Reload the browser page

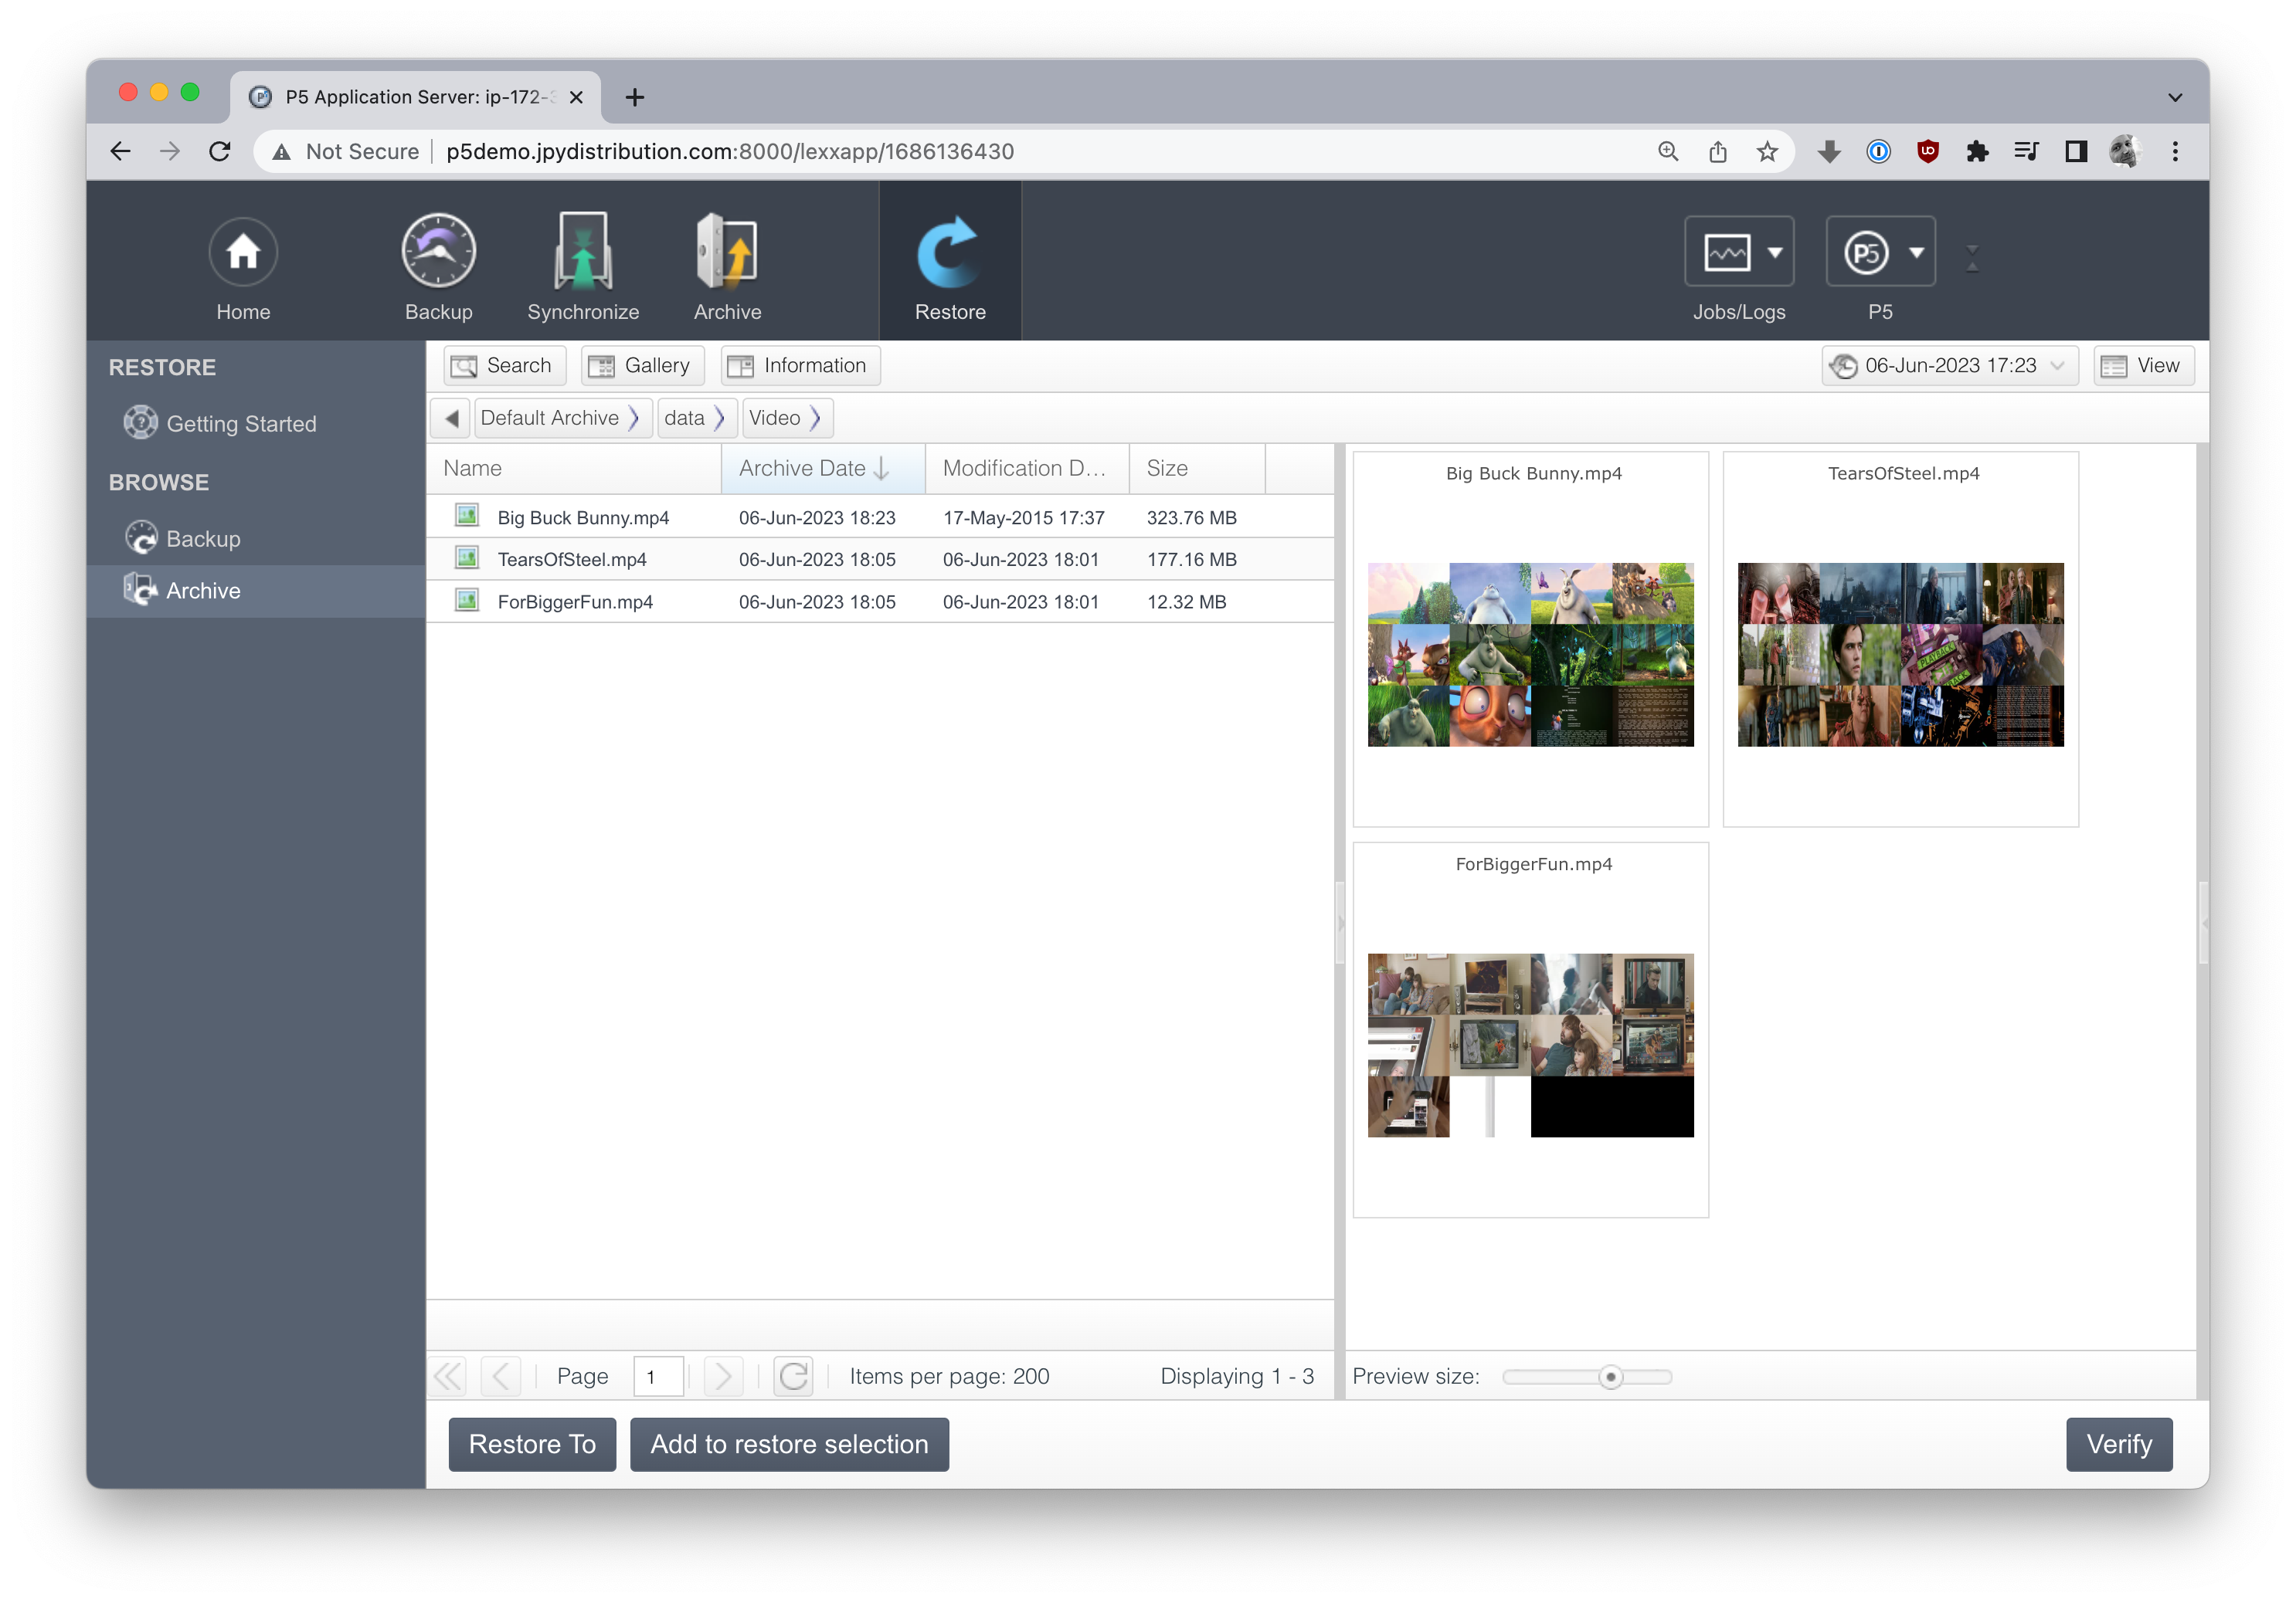220,151
